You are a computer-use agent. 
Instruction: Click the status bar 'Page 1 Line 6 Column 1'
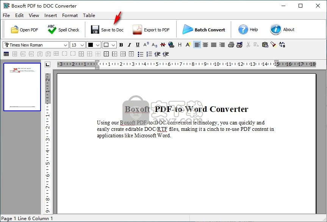point(27,219)
